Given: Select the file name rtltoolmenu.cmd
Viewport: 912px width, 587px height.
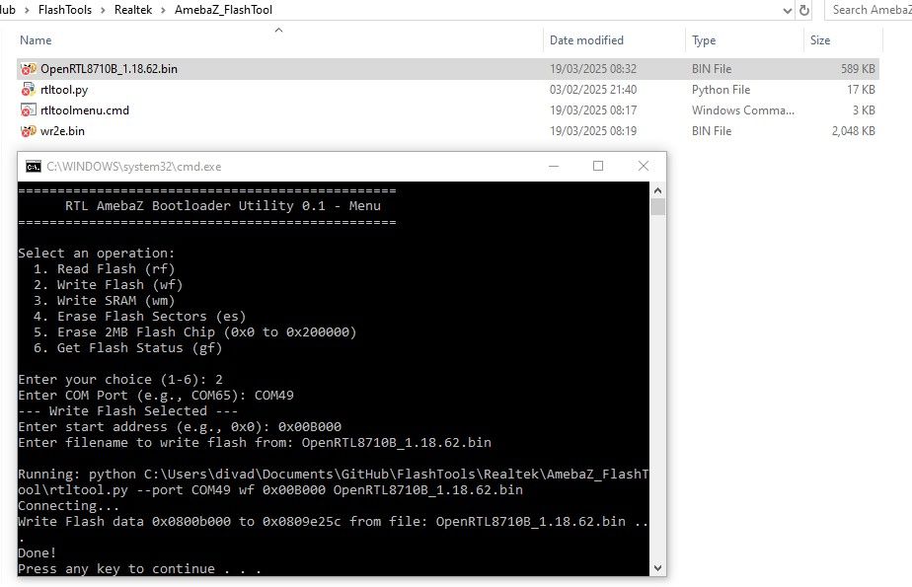Looking at the screenshot, I should [x=85, y=110].
